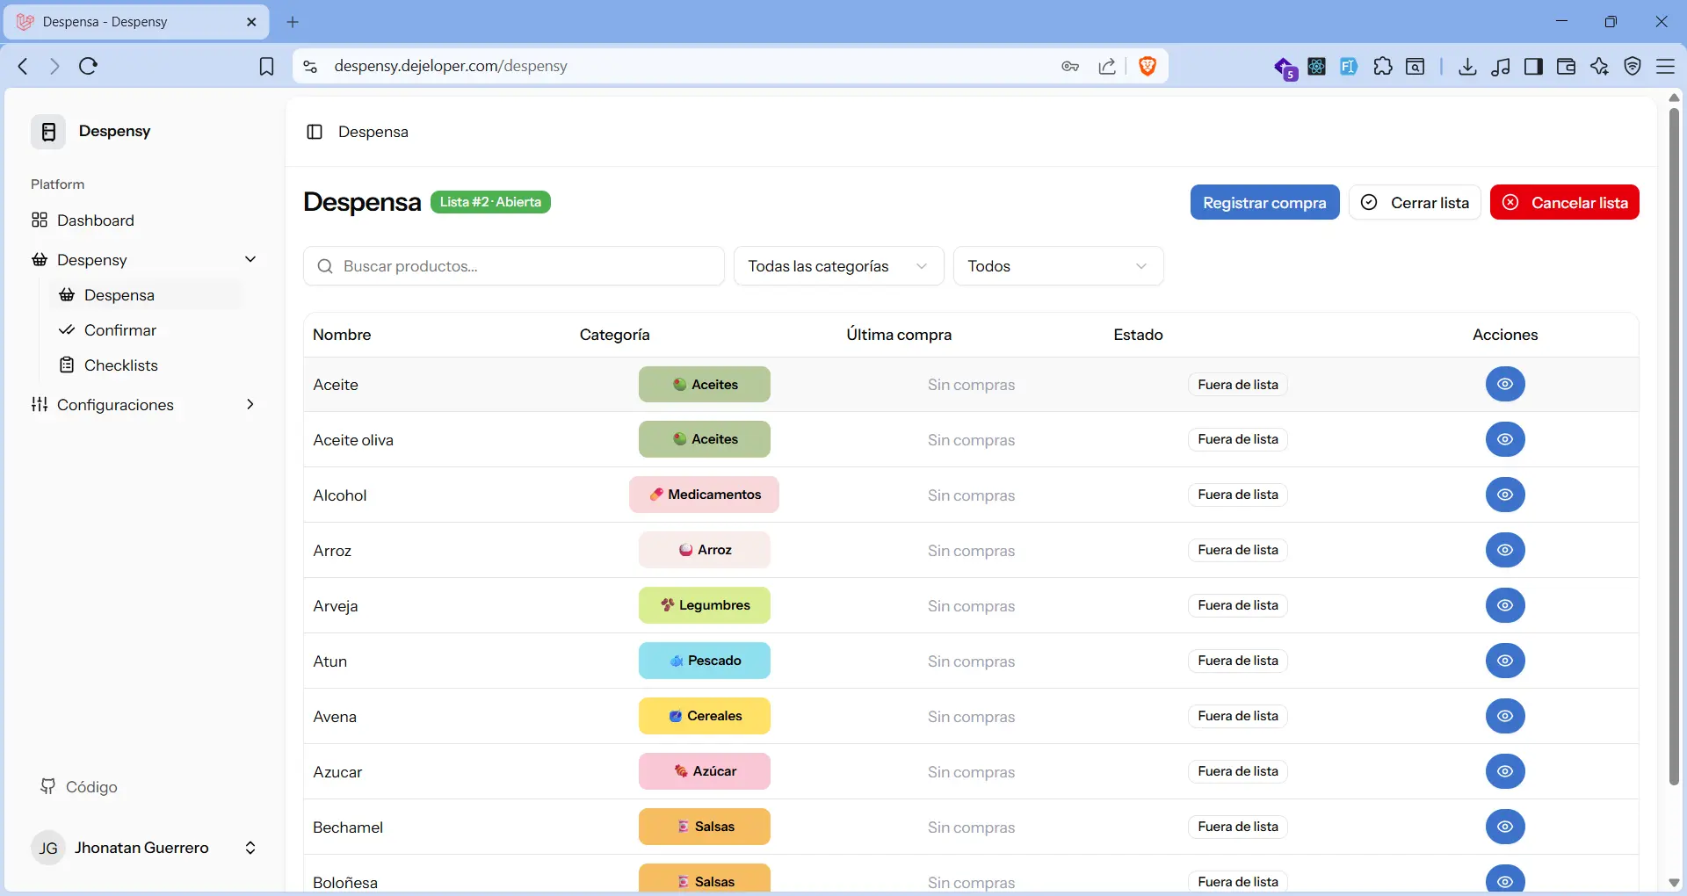Click Medicamentos category tag on Alcohol row

point(705,495)
